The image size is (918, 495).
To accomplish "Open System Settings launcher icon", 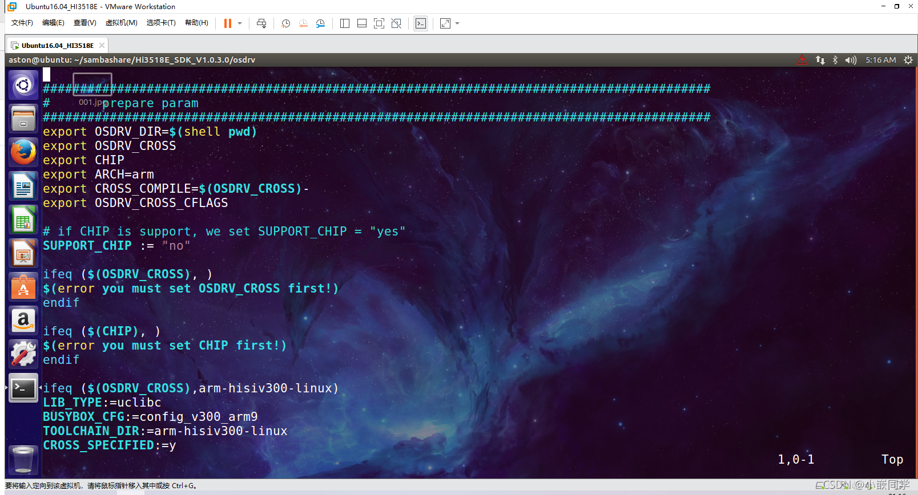I will (x=23, y=354).
